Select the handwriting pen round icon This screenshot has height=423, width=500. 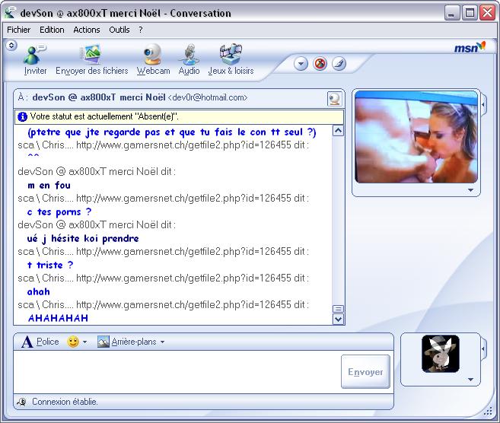[x=339, y=64]
